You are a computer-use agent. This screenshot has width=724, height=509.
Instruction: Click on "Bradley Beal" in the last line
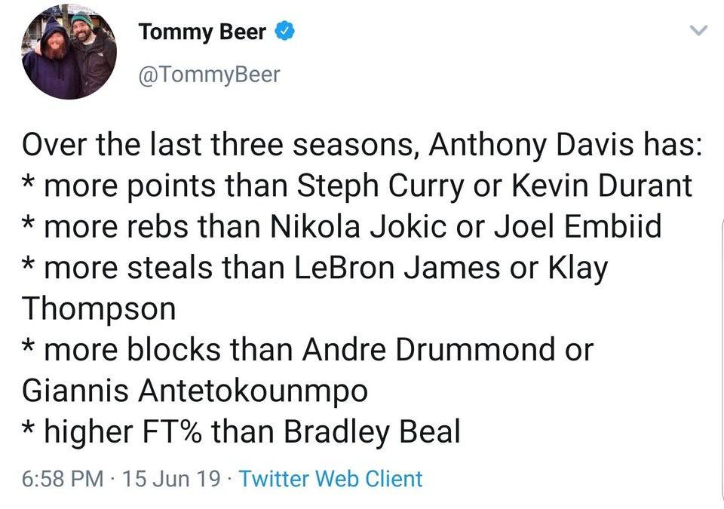tap(372, 432)
